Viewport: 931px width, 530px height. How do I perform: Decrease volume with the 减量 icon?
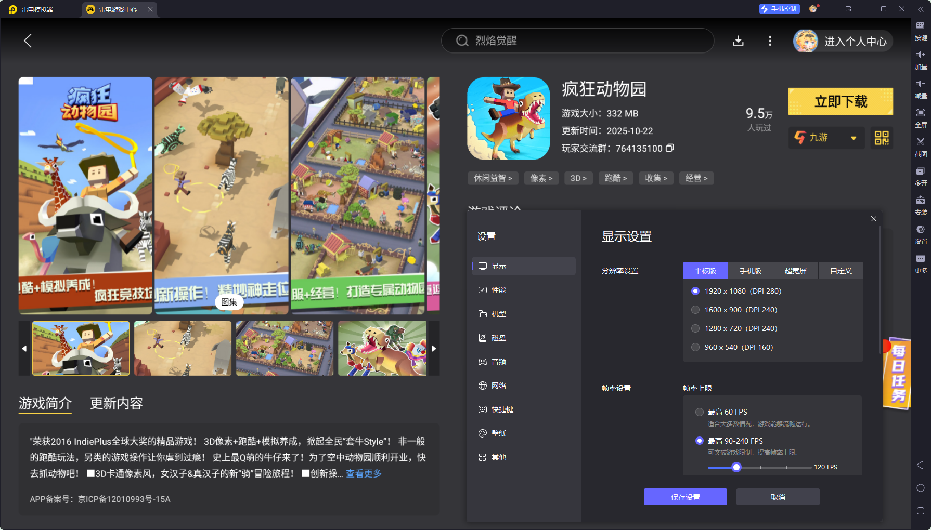pos(921,89)
